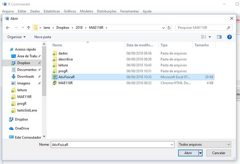Click the sidebar scroll down arrow
This screenshot has height=164, width=240.
44,136
